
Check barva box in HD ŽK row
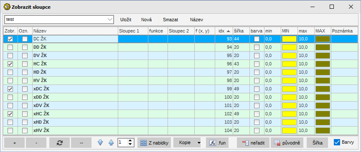tap(257, 72)
